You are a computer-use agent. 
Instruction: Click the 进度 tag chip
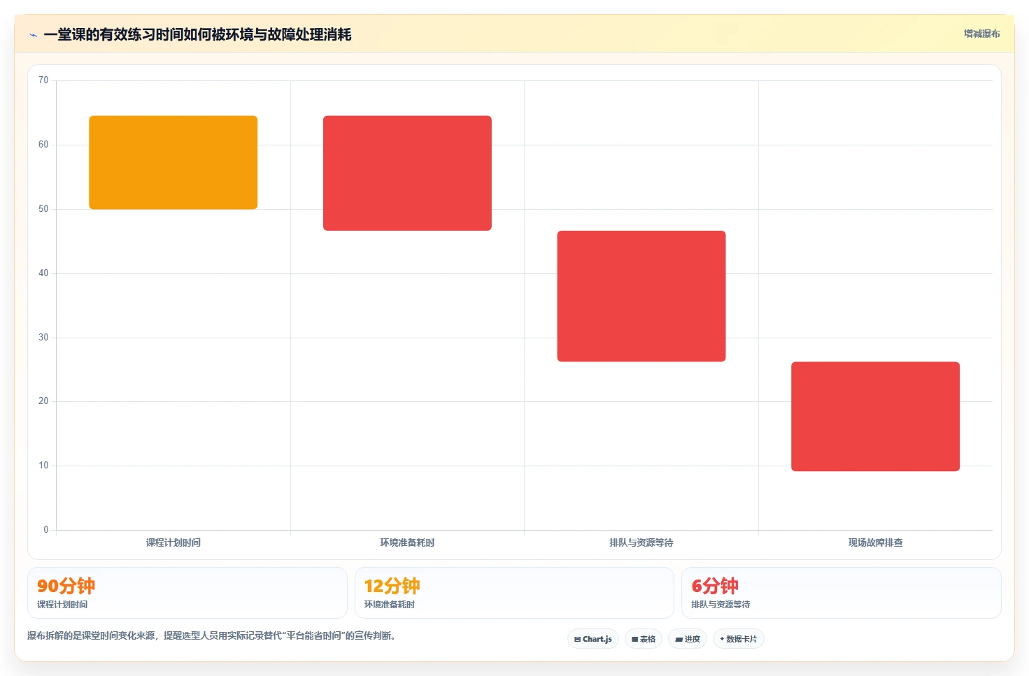point(688,639)
